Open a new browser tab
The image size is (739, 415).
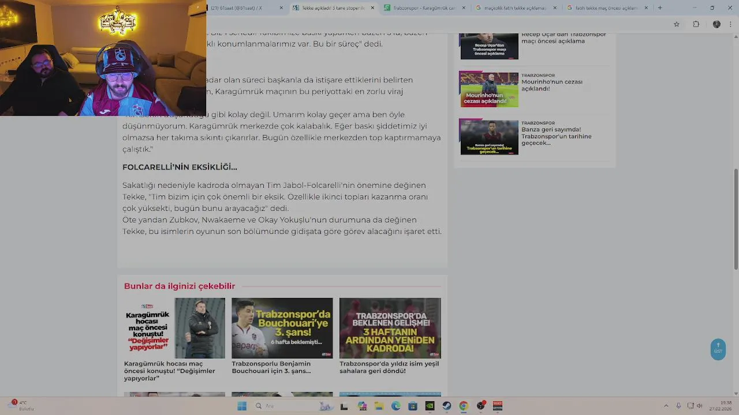tap(660, 8)
